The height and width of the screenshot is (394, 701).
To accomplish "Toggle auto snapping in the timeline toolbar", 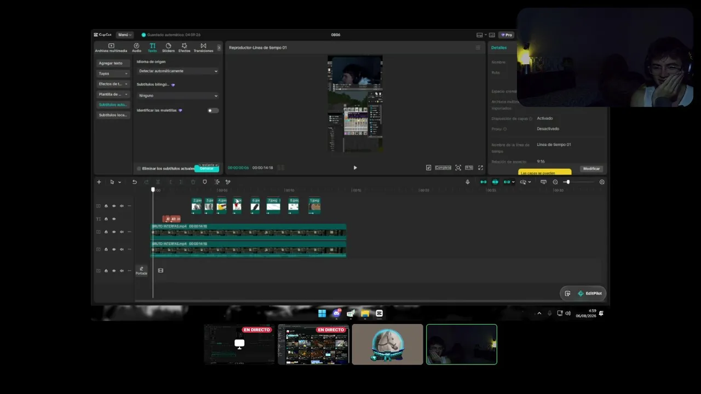I will click(495, 182).
